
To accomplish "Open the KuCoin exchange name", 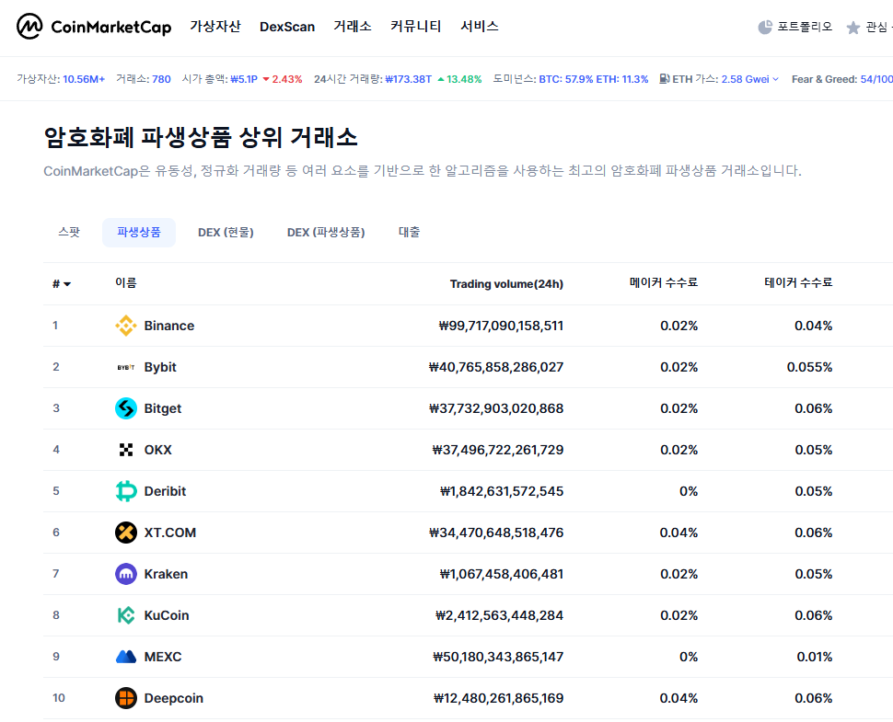I will pos(167,615).
